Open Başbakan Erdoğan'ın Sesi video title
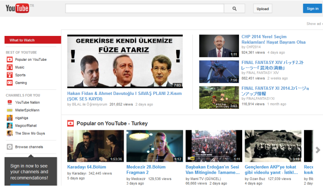 tap(213, 169)
